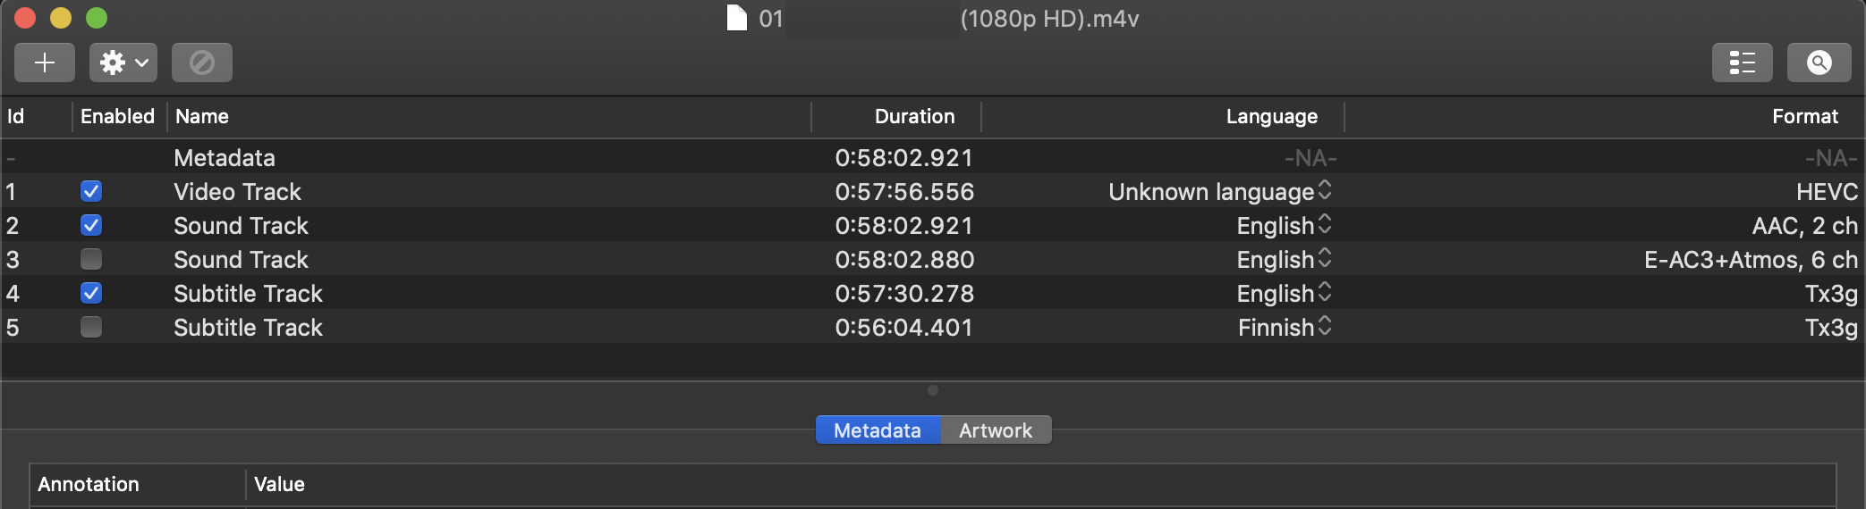
Task: Uncheck the English Subtitle Track checkbox
Action: point(91,293)
